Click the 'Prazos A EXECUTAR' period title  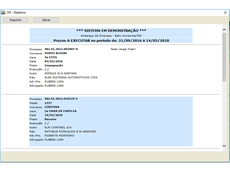(x=111, y=40)
